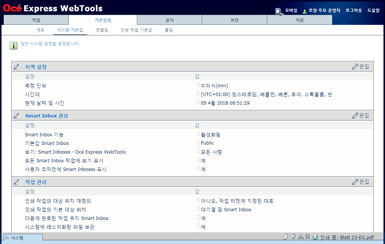385x244 pixels.
Task: Click the 작업 관리 section title
Action: tap(36, 182)
